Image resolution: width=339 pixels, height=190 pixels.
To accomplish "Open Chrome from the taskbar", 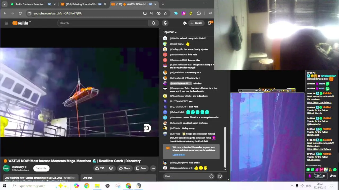I will pos(87,186).
